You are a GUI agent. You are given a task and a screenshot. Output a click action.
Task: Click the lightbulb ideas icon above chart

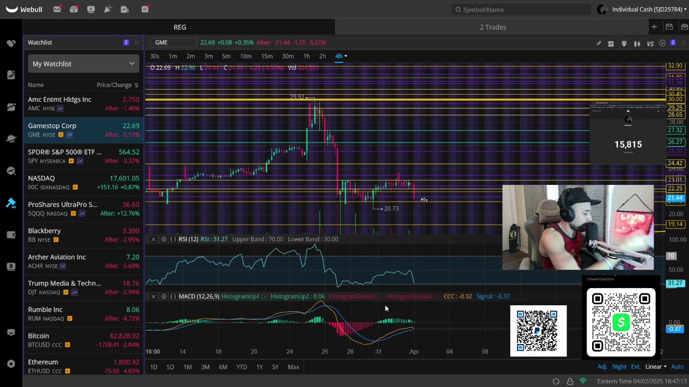(624, 44)
